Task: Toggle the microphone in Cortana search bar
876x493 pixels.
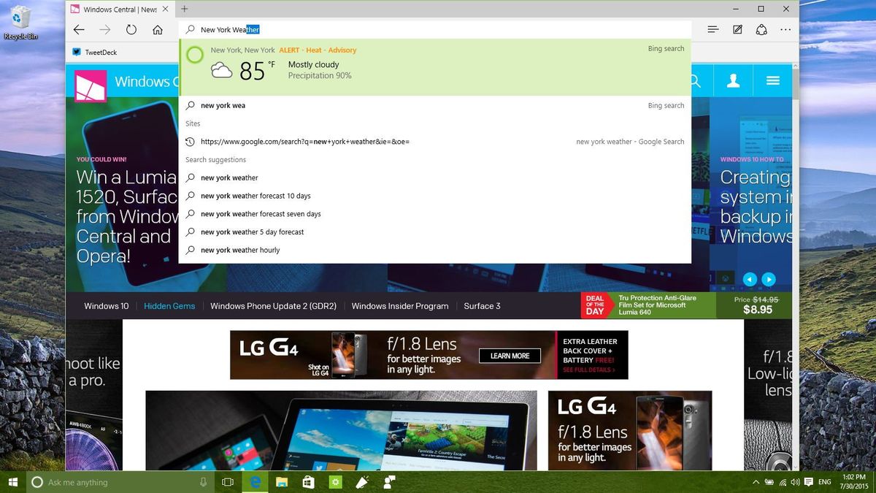Action: click(204, 482)
